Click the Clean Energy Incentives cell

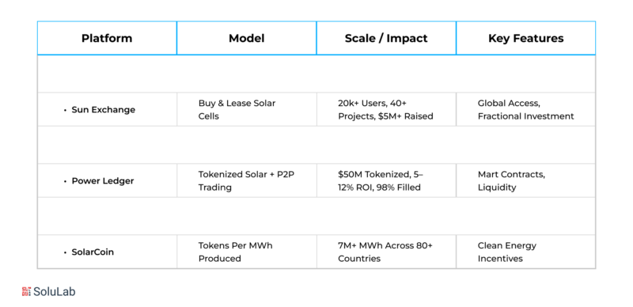[x=526, y=252]
